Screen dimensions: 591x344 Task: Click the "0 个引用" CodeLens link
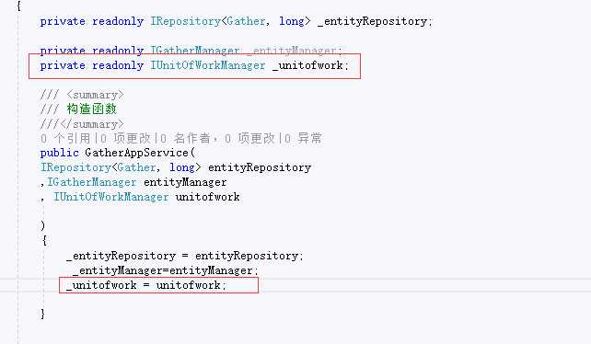(65, 138)
